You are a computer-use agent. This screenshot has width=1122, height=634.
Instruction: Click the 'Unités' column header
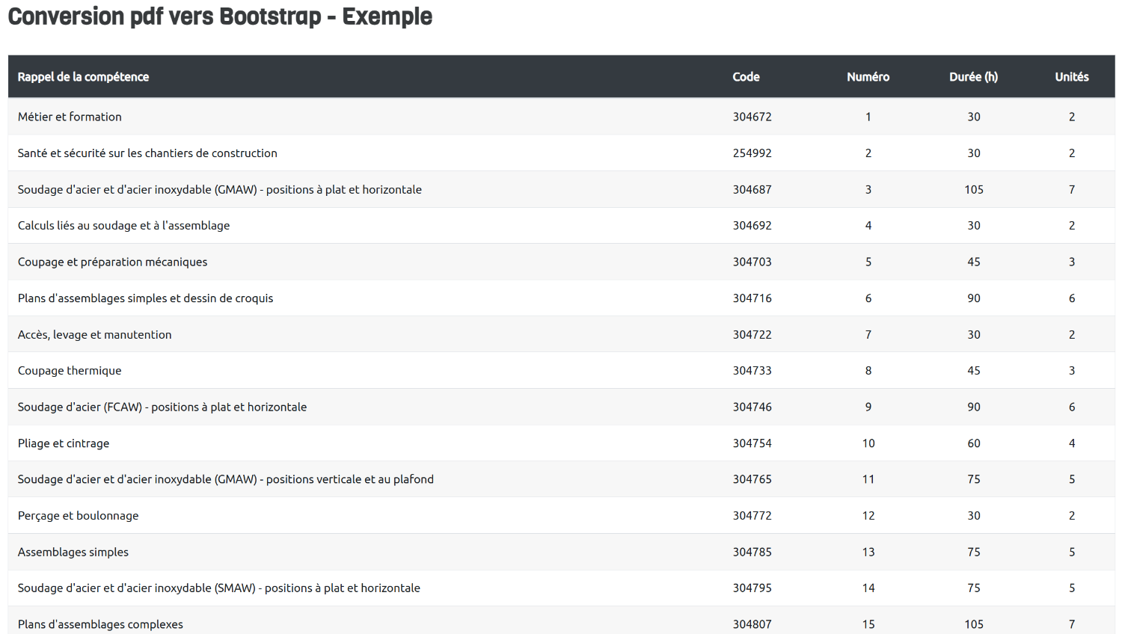1071,77
